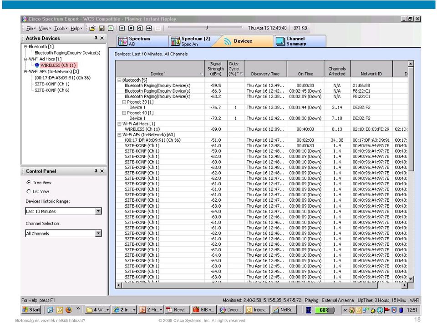Collapse the Bluetooth [5] table group
The width and height of the screenshot is (437, 323).
[119, 80]
